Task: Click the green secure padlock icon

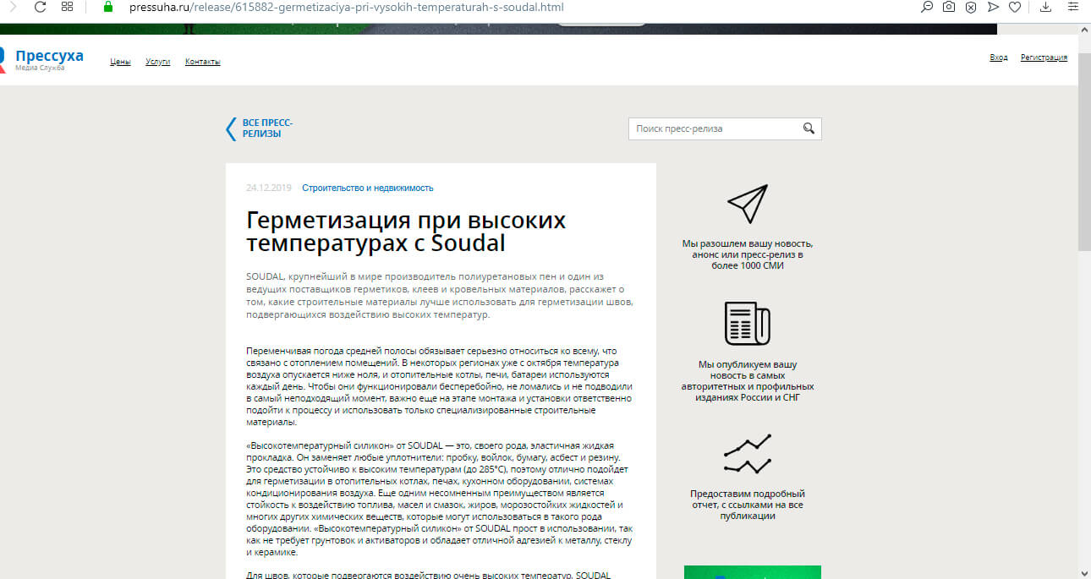Action: tap(107, 7)
